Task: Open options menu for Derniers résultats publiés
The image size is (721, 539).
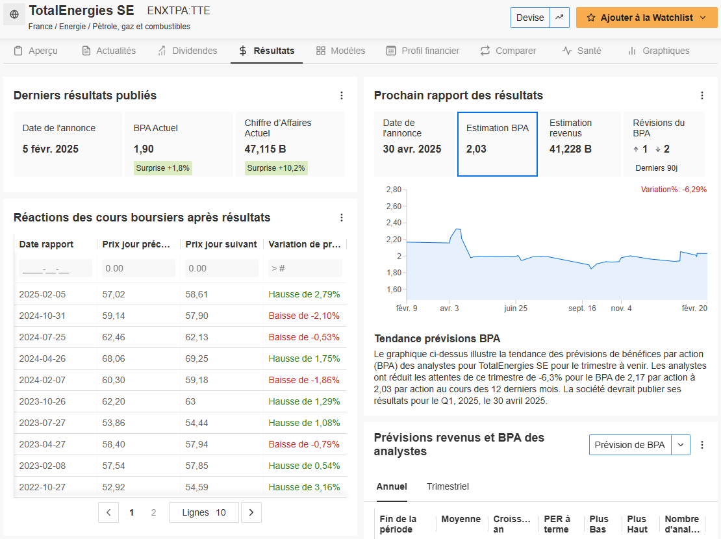Action: [x=342, y=95]
